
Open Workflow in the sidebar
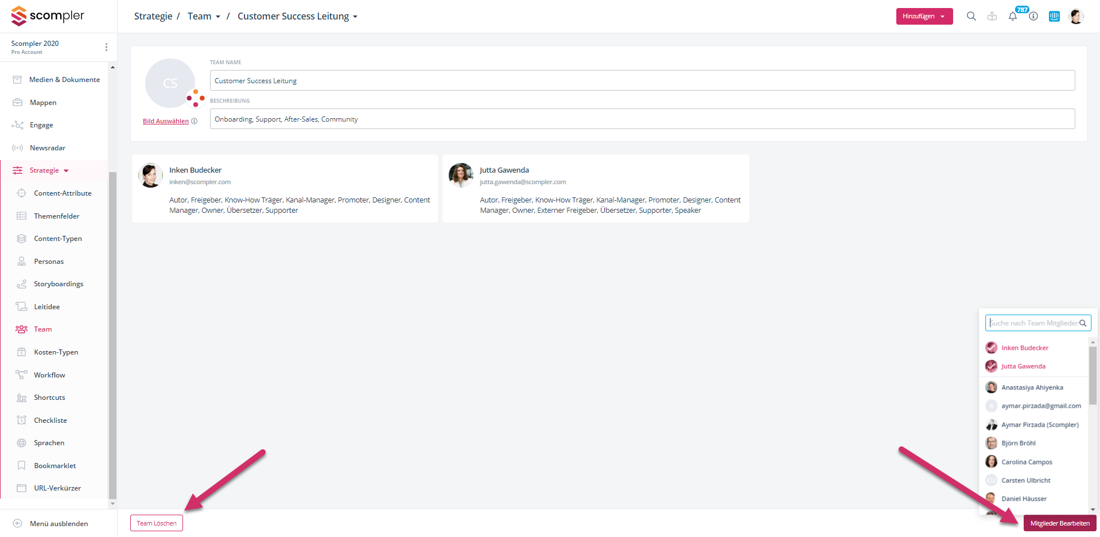49,375
